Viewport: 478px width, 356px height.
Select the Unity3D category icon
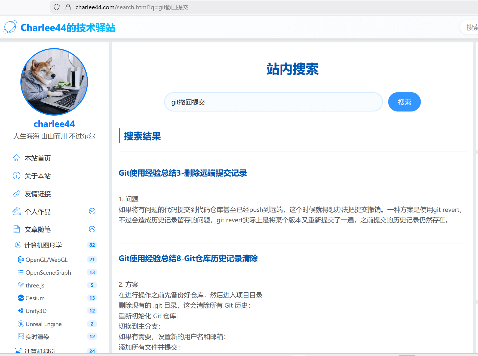coord(21,311)
